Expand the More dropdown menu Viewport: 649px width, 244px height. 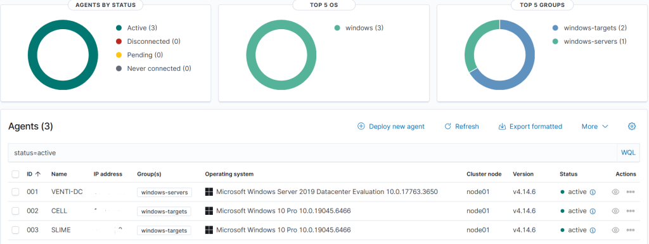[594, 127]
